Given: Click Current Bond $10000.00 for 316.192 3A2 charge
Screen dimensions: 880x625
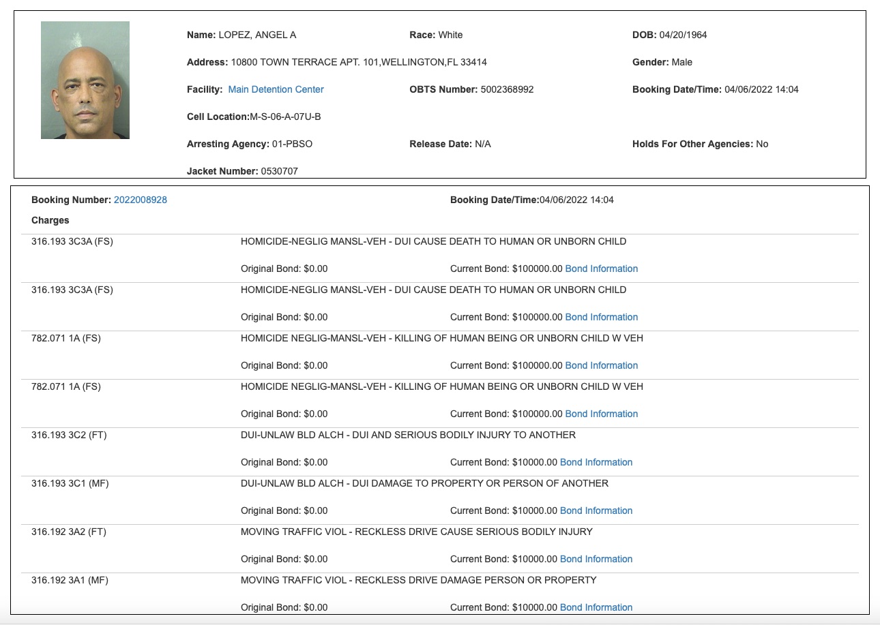Looking at the screenshot, I should (x=503, y=559).
